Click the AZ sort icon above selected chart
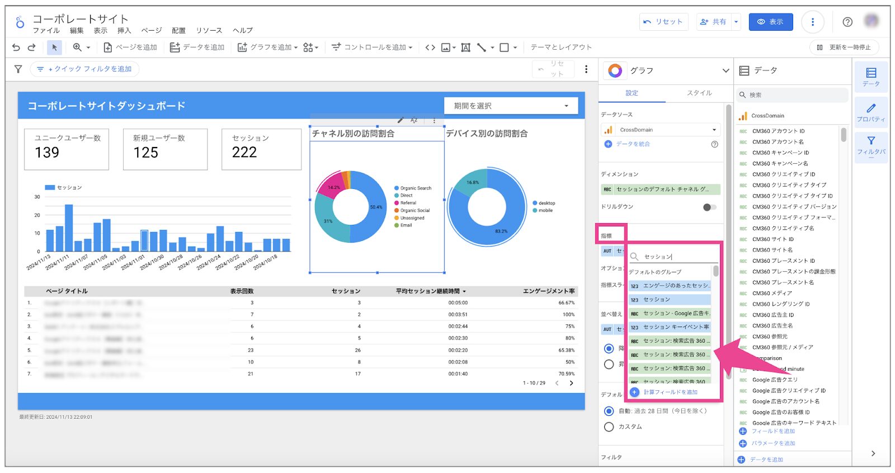Viewport: 895px width, 473px height. click(414, 120)
